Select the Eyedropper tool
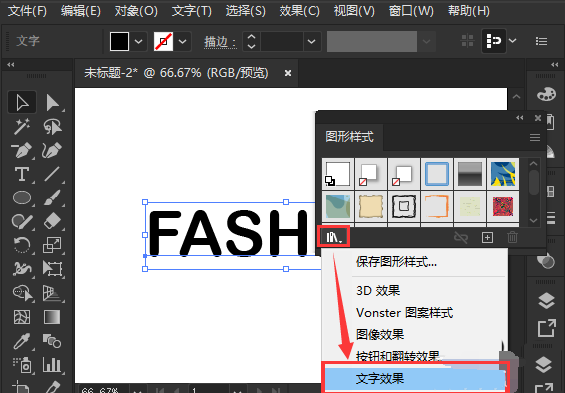This screenshot has height=393, width=565. [x=22, y=341]
